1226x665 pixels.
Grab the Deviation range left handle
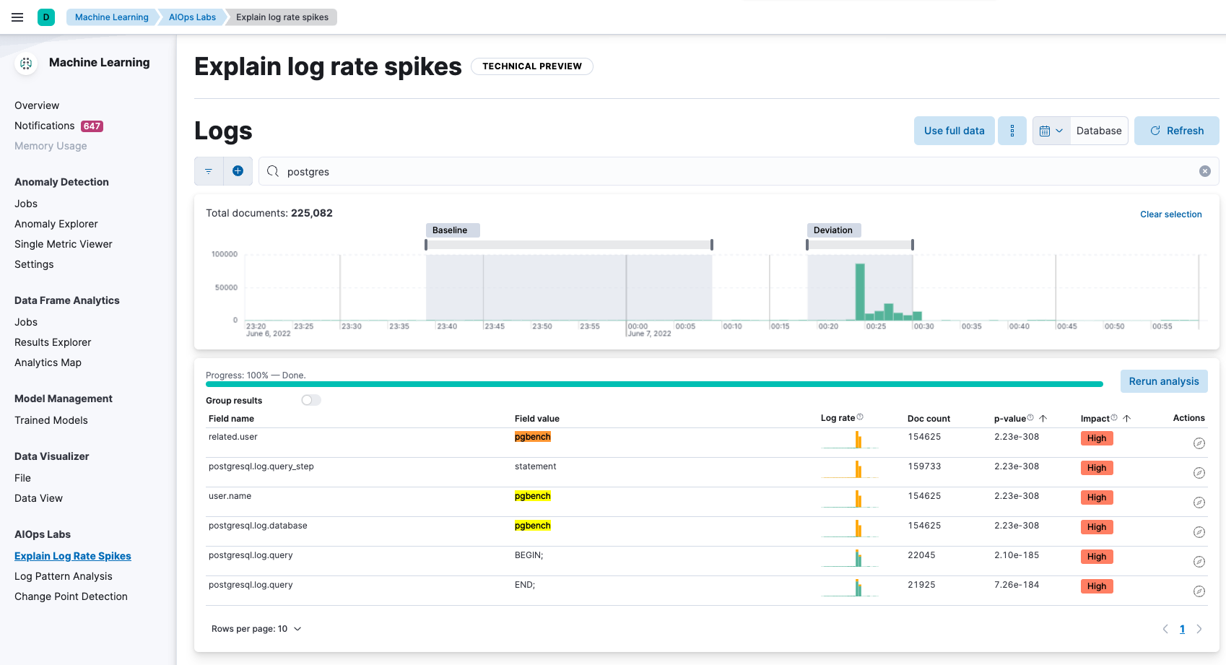pos(807,245)
